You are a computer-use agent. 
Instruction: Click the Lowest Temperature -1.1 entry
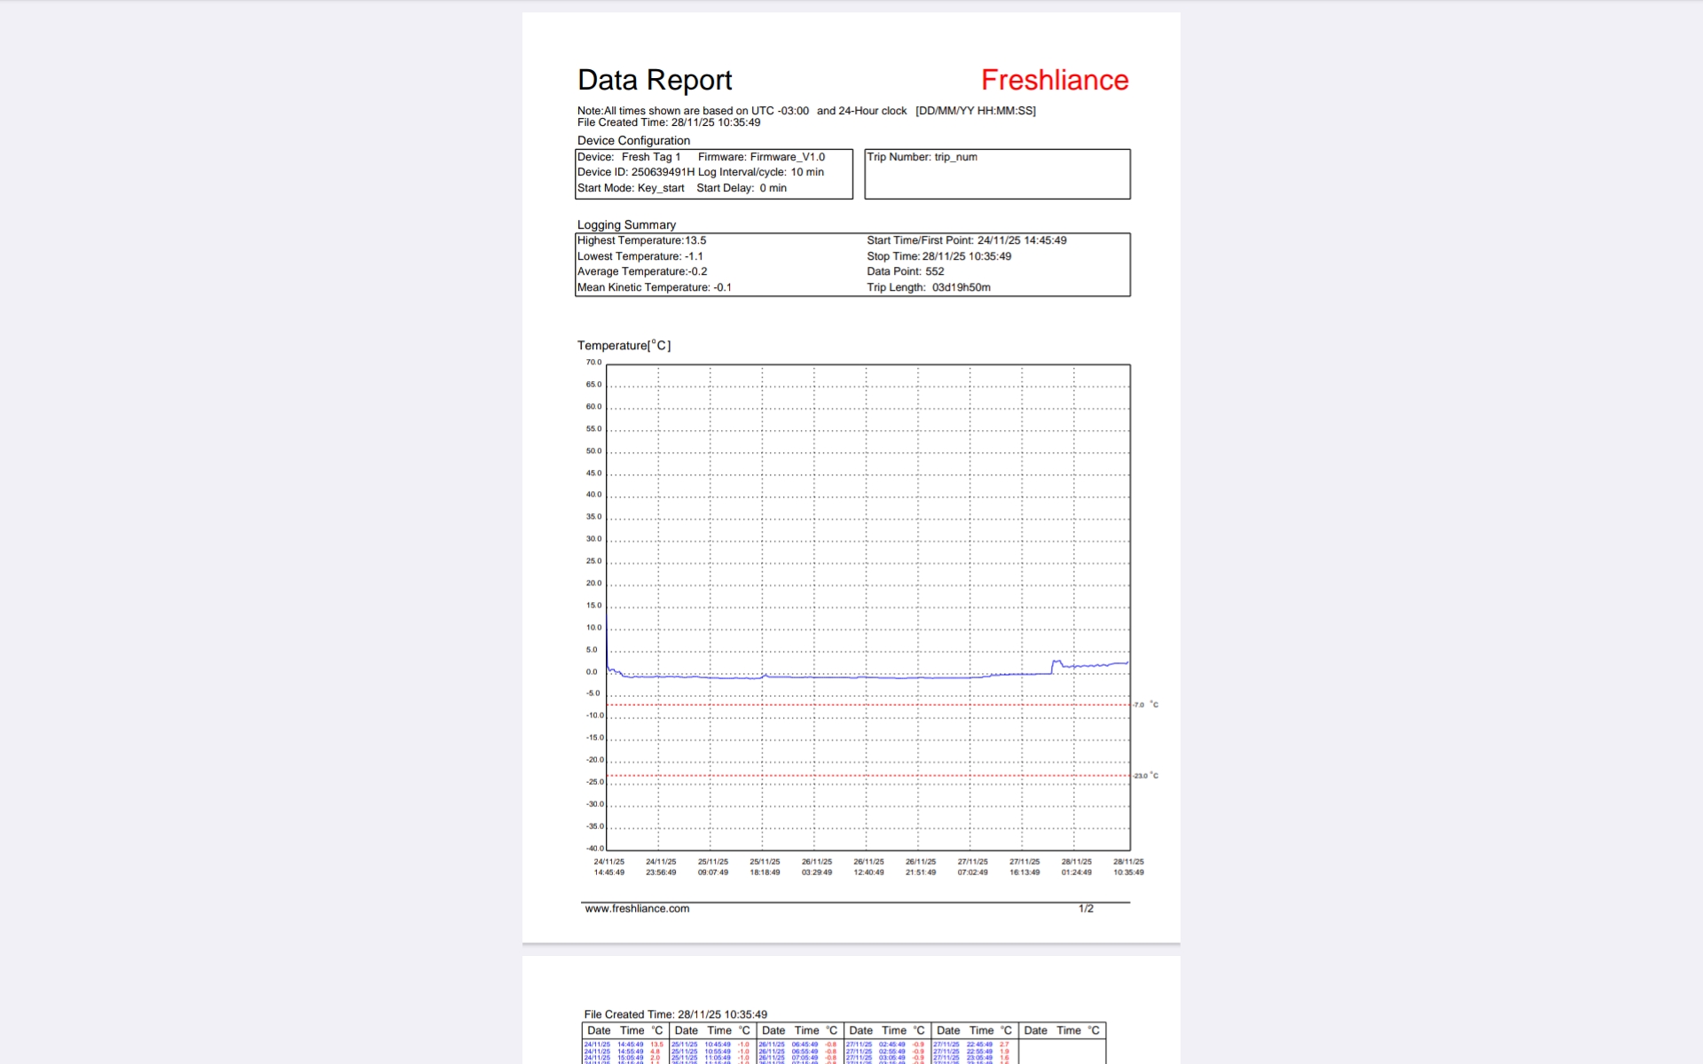point(640,256)
